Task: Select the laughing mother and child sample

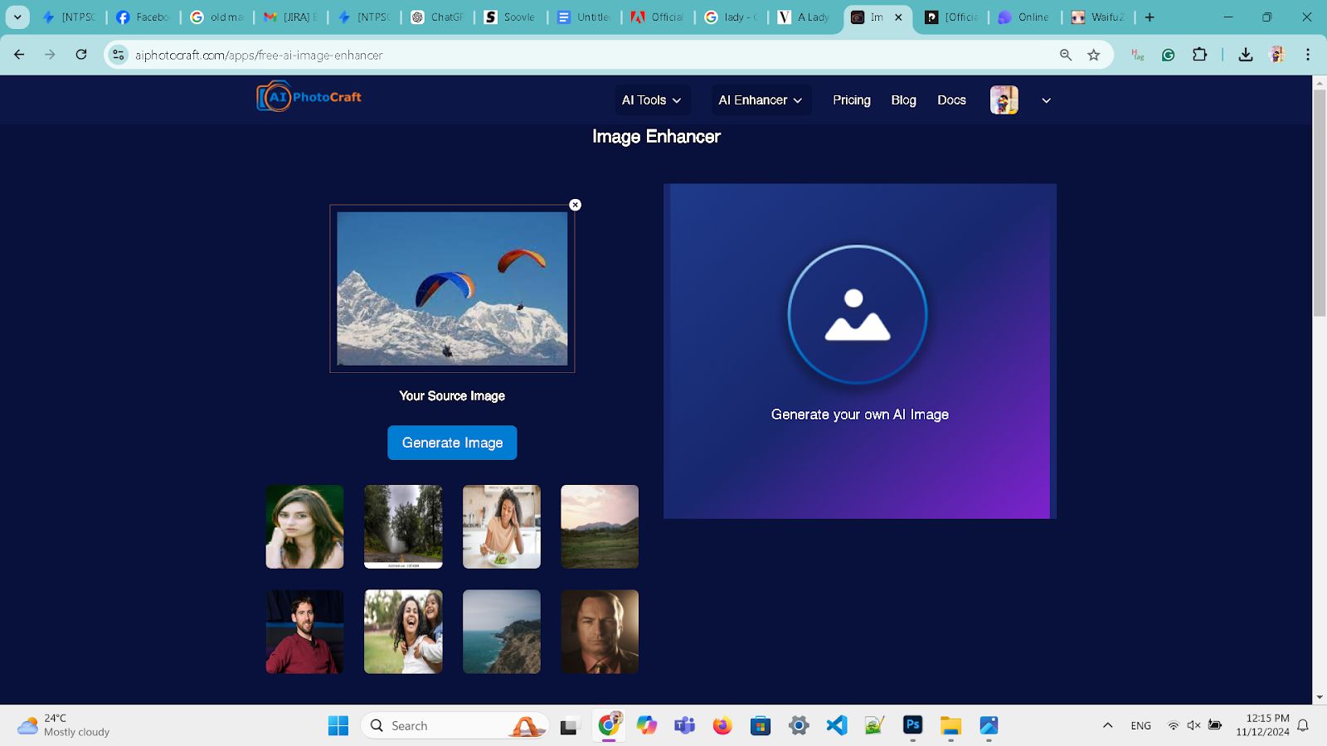Action: coord(403,632)
